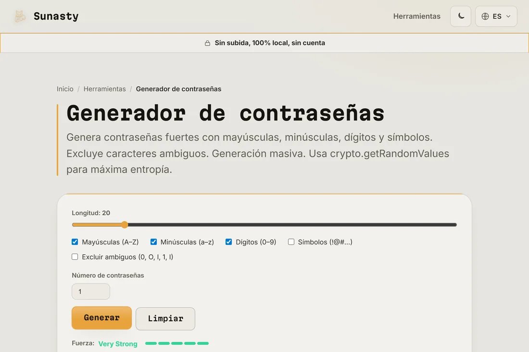Uncheck the Minúsculas (a–z) checkbox

tap(153, 242)
